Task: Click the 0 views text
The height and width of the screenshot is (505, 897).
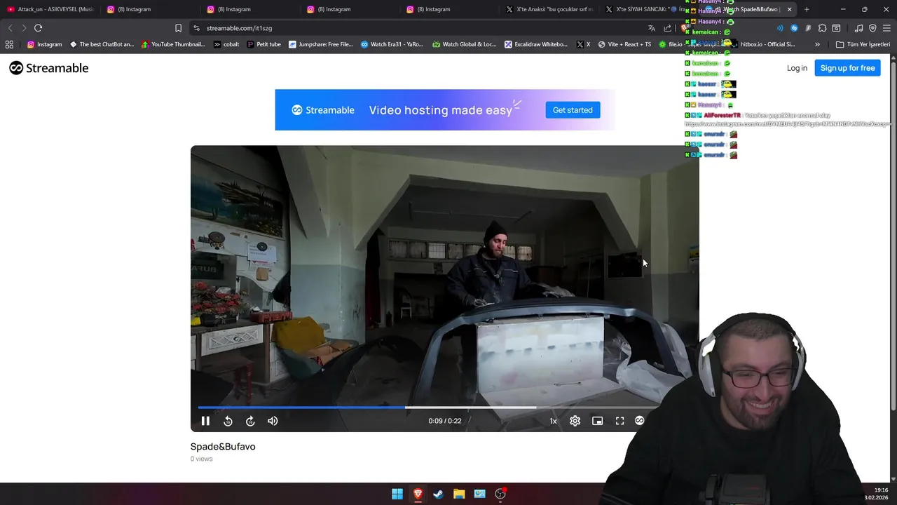Action: pyautogui.click(x=201, y=459)
